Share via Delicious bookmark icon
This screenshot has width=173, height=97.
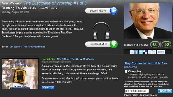[x=145, y=52]
